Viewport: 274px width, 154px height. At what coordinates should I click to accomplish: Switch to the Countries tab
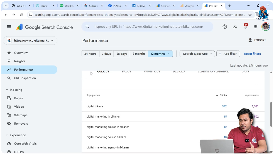click(x=152, y=72)
